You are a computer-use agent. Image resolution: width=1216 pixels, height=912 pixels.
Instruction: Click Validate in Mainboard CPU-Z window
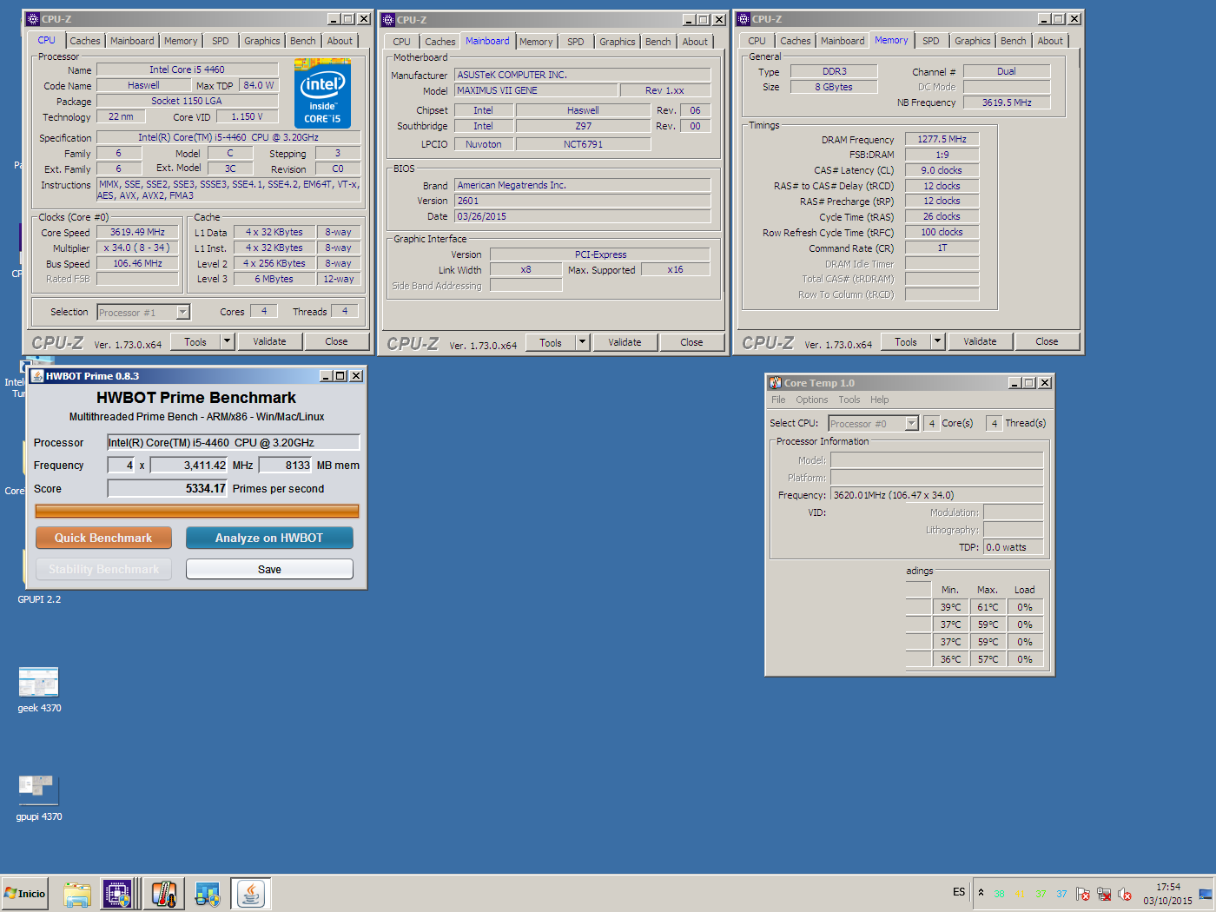coord(625,343)
